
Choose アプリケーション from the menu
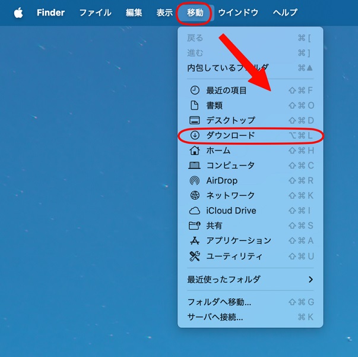tap(250, 241)
